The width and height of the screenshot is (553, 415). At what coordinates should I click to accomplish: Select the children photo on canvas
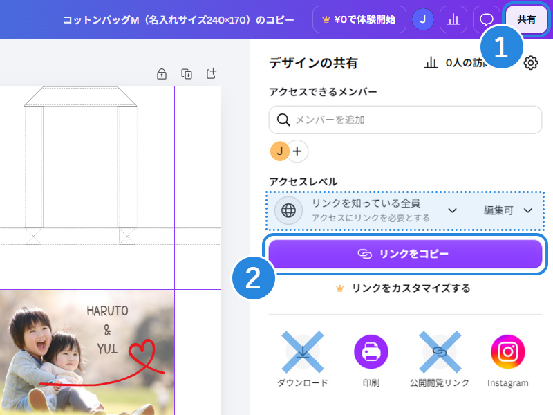click(87, 353)
